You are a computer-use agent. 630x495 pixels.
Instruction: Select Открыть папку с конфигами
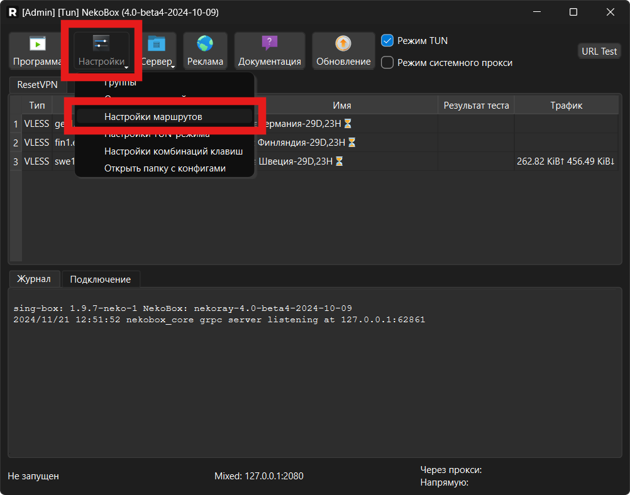[x=165, y=168]
